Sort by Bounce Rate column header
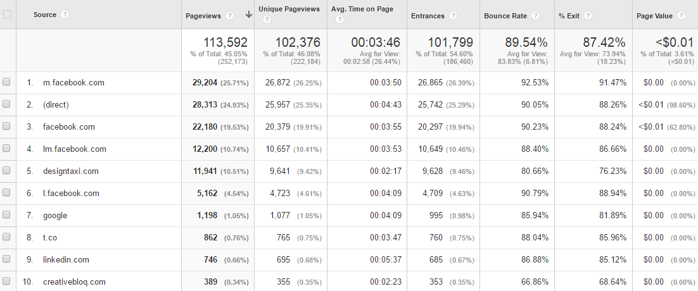Viewport: 698px width, 291px height. click(x=505, y=16)
